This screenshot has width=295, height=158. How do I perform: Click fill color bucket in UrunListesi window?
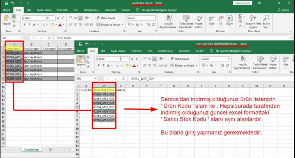click(53, 24)
